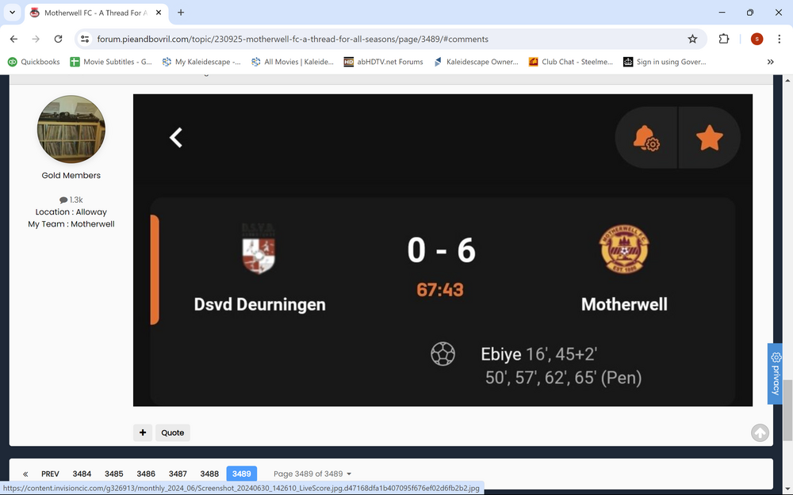Open the privacy side tab

[775, 374]
